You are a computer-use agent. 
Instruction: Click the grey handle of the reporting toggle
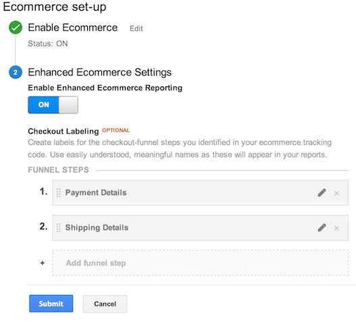[x=68, y=105]
